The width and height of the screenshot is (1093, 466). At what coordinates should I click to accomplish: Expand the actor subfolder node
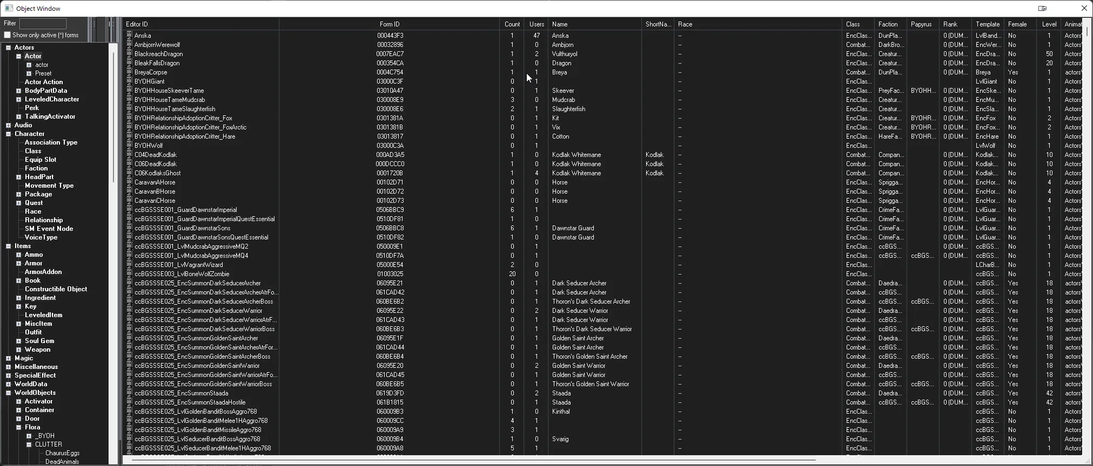(x=29, y=65)
